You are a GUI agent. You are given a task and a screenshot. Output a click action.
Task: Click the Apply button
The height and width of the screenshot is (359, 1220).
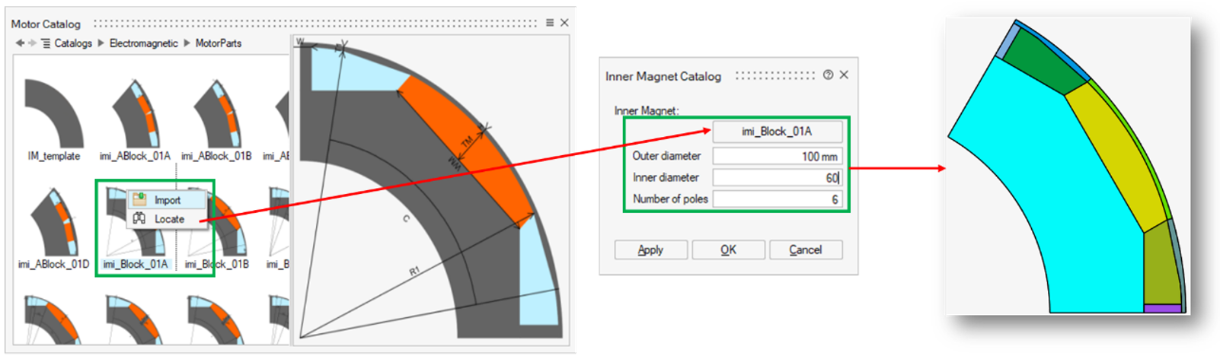[x=650, y=250]
